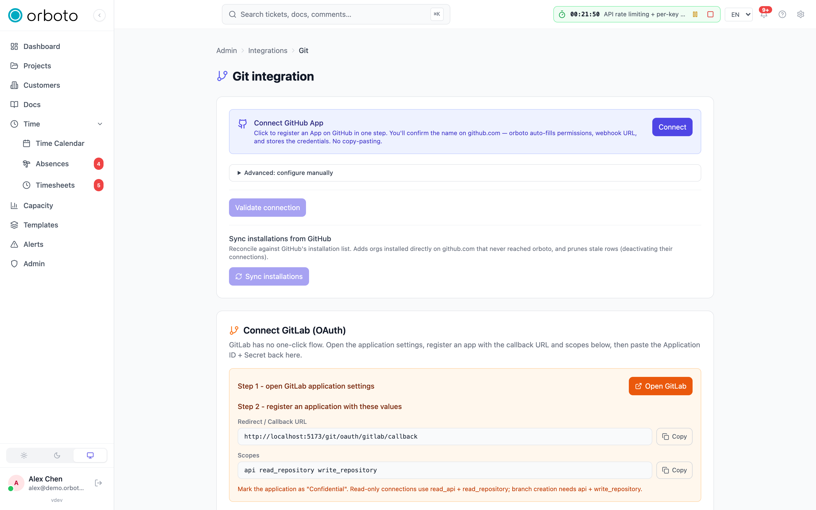Open Dashboard in the sidebar

[x=57, y=46]
